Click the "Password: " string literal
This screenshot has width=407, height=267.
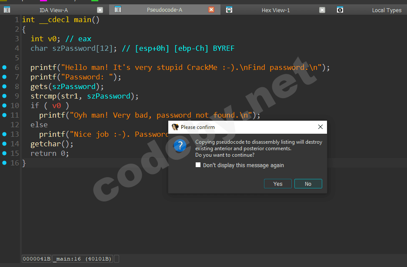coord(87,77)
